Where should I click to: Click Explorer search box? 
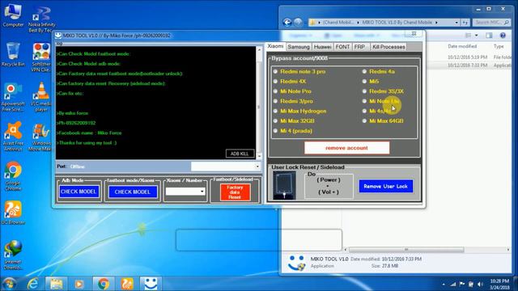click(491, 23)
